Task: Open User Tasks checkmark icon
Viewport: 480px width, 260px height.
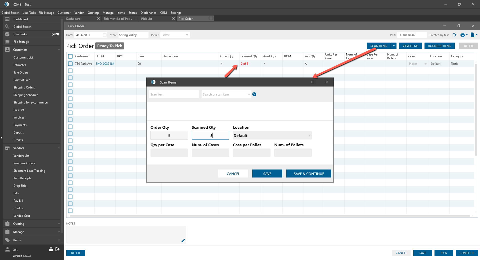Action: pyautogui.click(x=7, y=34)
